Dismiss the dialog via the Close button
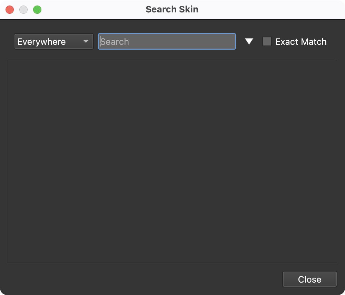This screenshot has width=345, height=295. pos(309,279)
